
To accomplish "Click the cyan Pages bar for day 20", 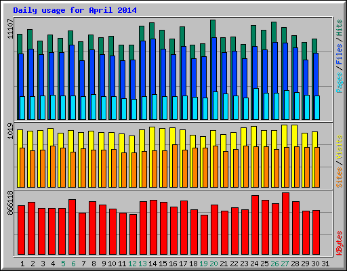I will [x=216, y=106].
